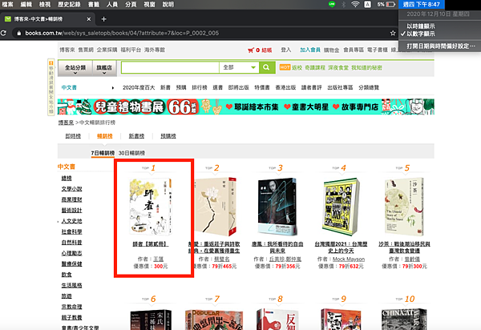Image resolution: width=481 pixels, height=330 pixels.
Task: Click the 週四 下午8:47 clock in menu bar
Action: pos(421,4)
